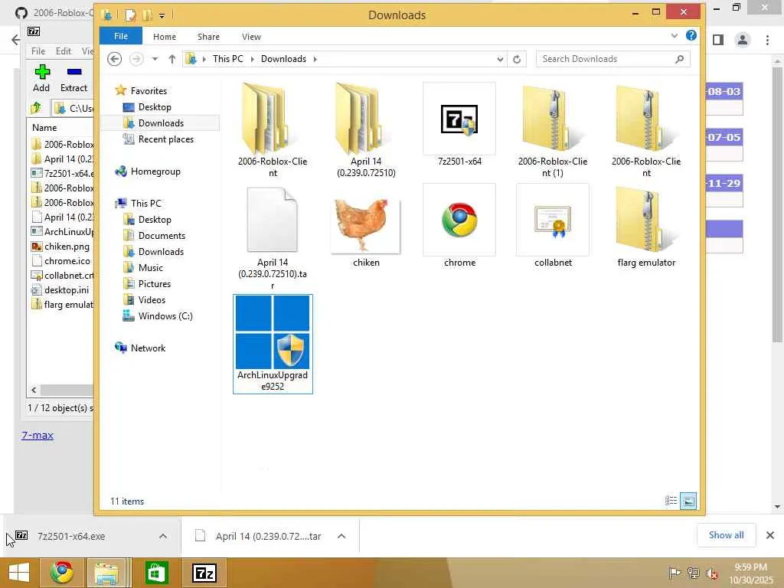Open the Chrome profile avatar icon
784x588 pixels.
click(x=743, y=40)
